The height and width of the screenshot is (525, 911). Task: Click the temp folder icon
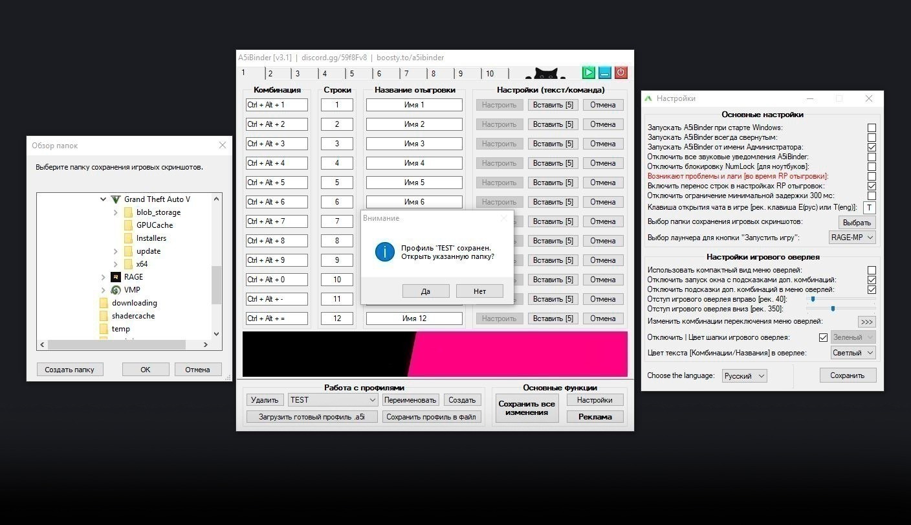tap(104, 329)
